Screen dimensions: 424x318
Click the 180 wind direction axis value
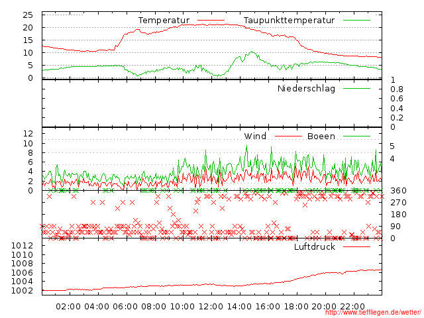(x=398, y=215)
